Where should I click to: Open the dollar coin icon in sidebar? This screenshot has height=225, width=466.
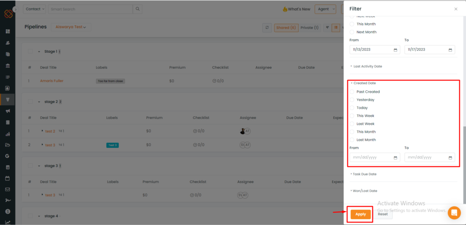[x=8, y=211]
